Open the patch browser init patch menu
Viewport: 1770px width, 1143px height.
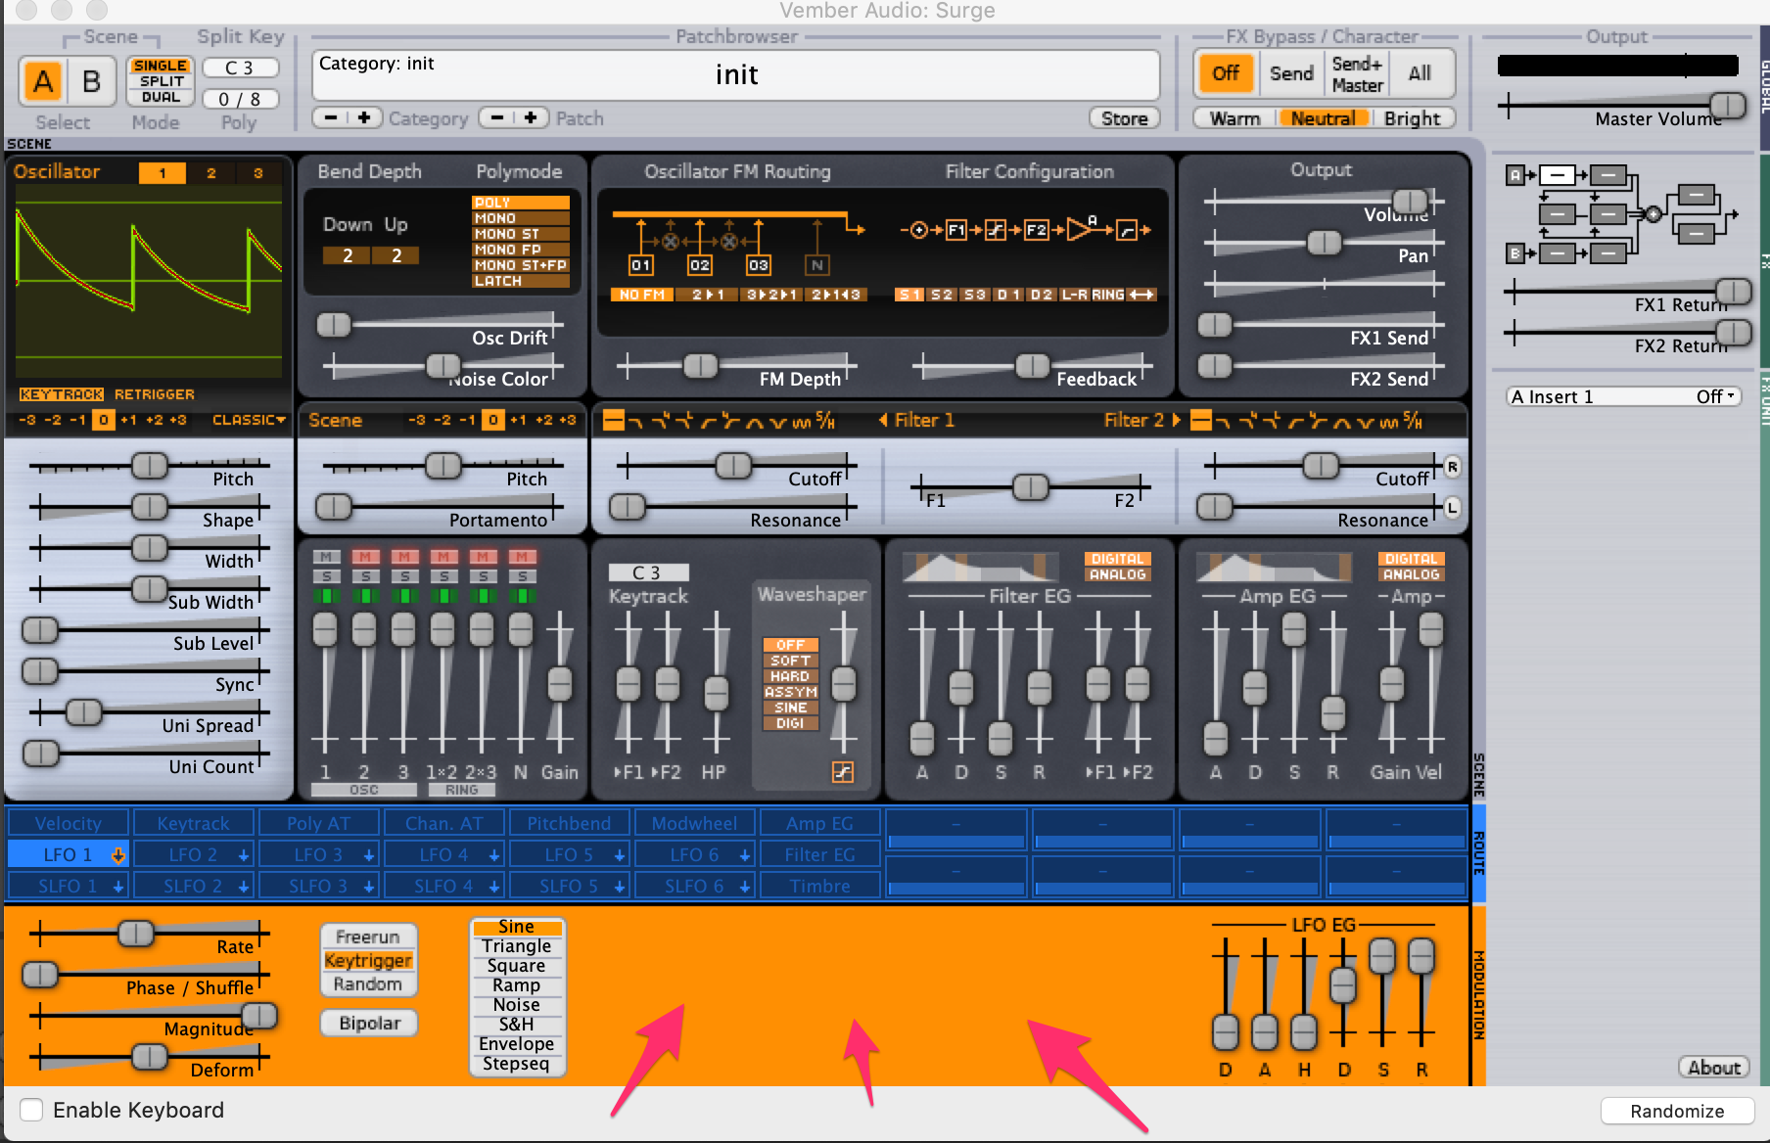tap(736, 75)
